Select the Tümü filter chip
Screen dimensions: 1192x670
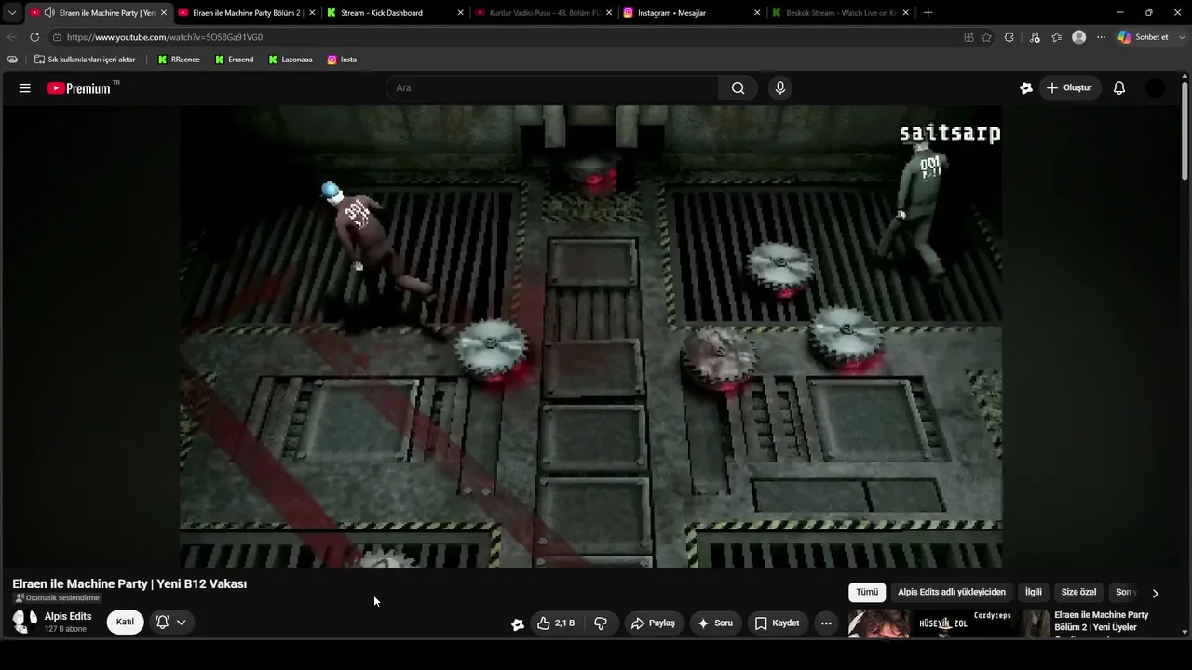point(867,593)
